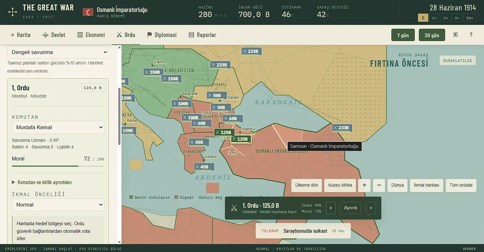Advance time with the 7 gün button
484x252 pixels.
[403, 35]
